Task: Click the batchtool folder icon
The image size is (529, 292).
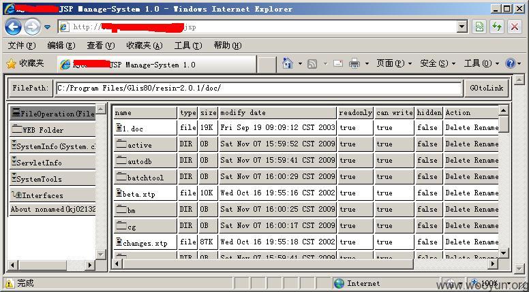Action: [121, 176]
